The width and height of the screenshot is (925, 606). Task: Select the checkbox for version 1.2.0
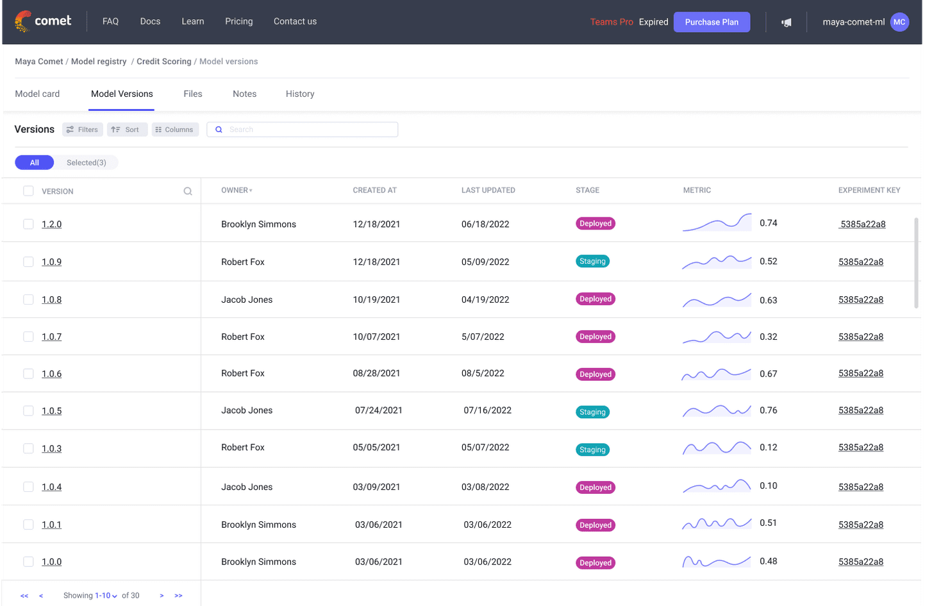pos(28,224)
